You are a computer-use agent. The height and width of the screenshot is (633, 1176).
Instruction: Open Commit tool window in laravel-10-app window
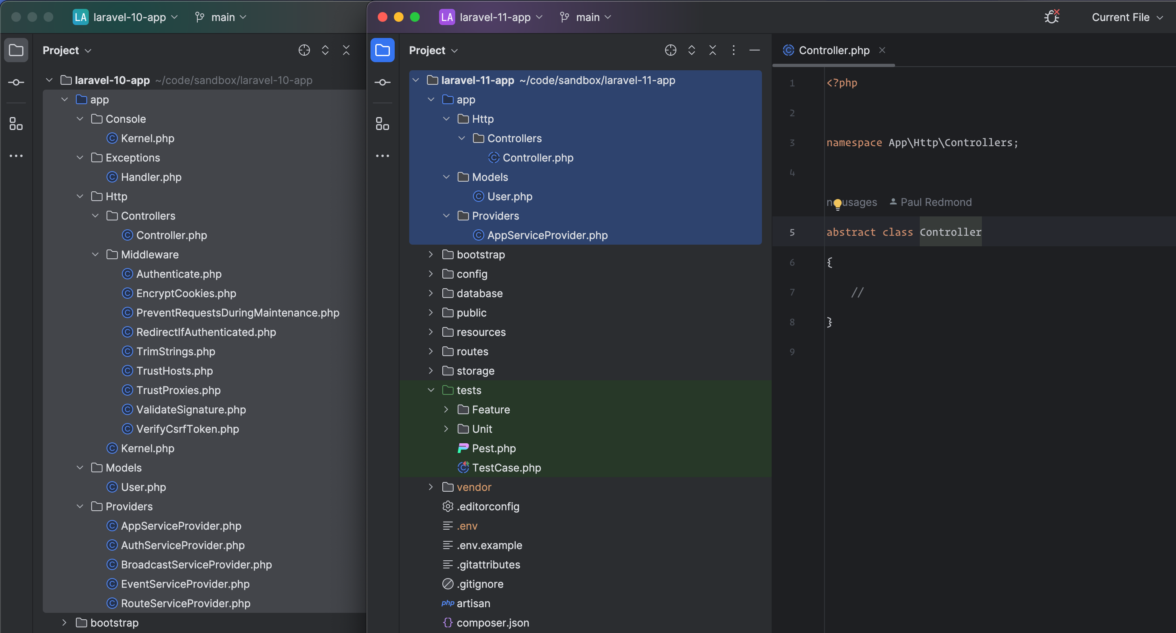click(16, 83)
